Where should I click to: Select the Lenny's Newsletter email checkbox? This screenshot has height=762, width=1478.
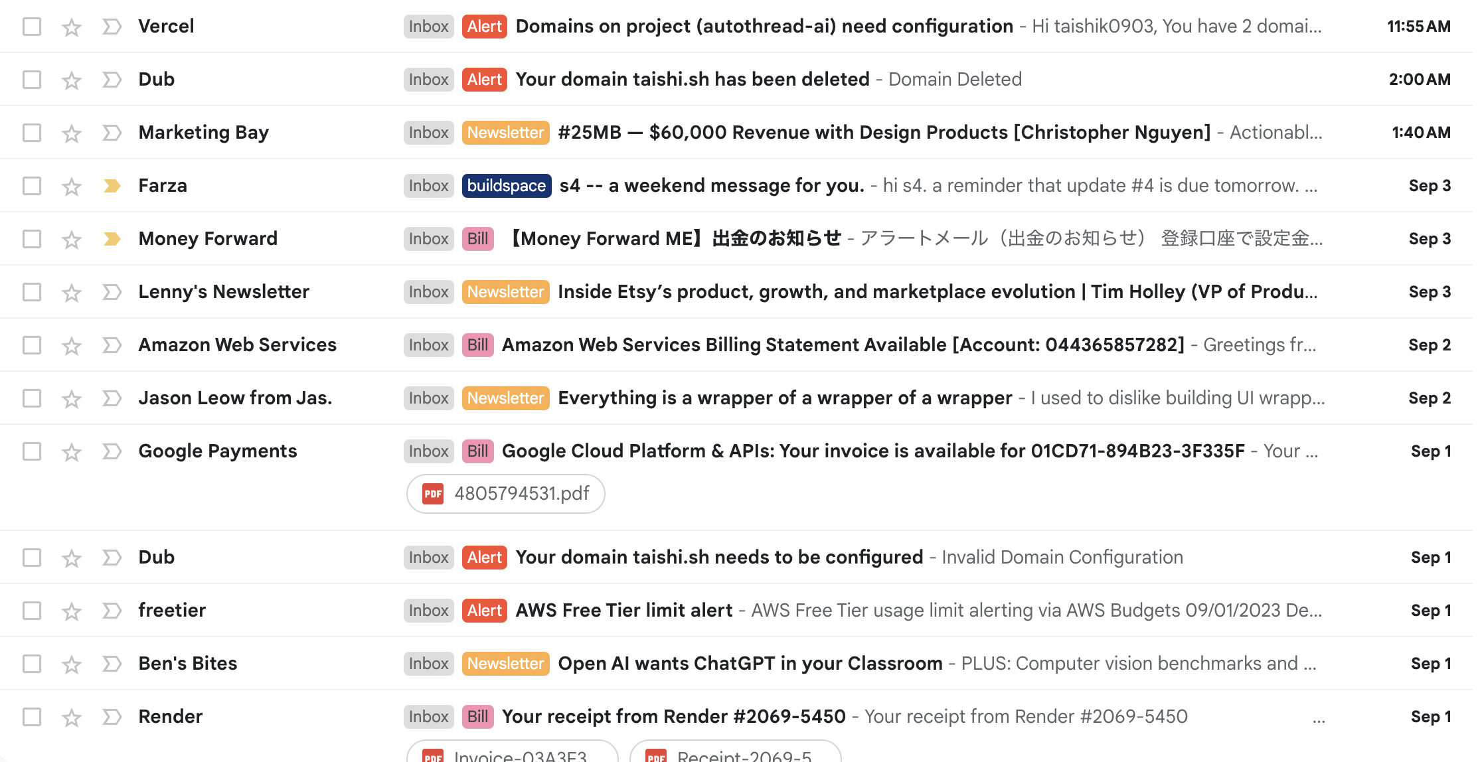tap(32, 292)
